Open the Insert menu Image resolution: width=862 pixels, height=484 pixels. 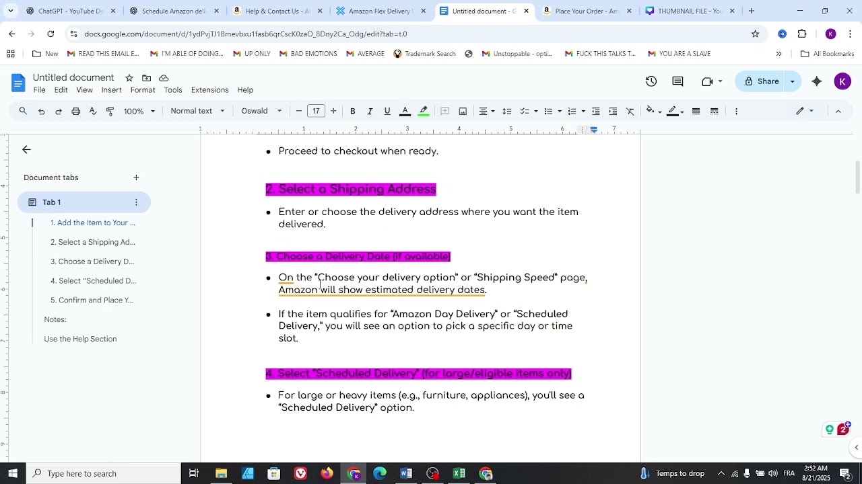[x=112, y=90]
